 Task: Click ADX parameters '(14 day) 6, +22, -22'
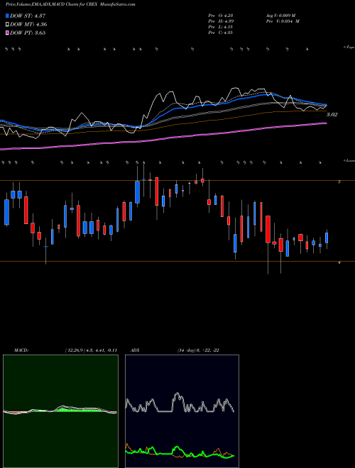click(198, 350)
